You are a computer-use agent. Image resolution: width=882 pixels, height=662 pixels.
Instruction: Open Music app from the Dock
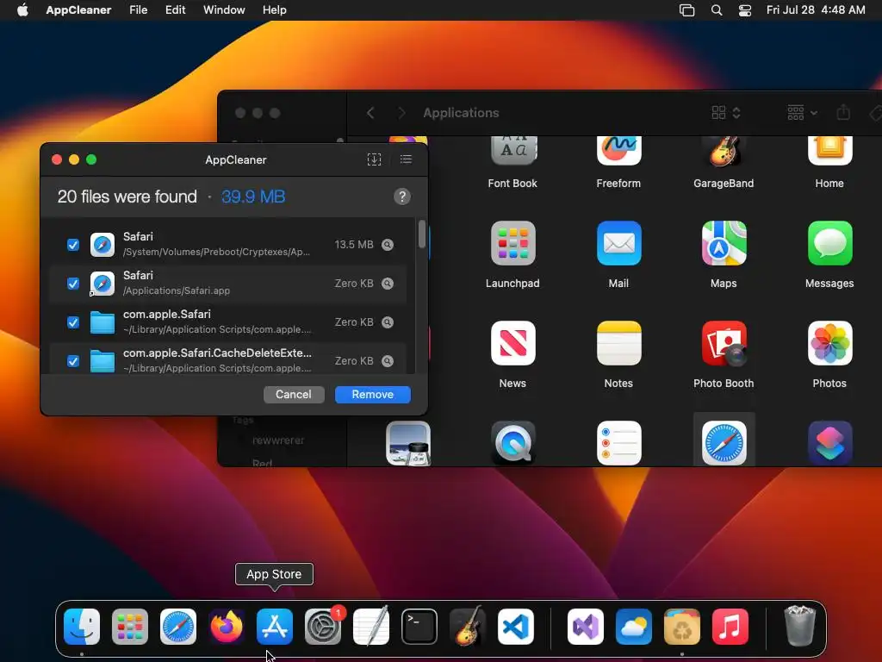point(730,627)
